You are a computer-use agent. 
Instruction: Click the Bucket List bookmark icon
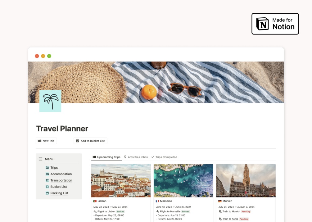click(47, 187)
